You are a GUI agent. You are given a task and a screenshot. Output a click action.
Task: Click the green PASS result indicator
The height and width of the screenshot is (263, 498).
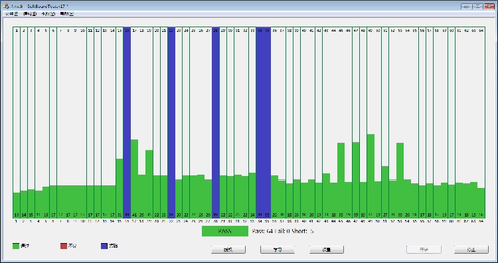coord(225,231)
